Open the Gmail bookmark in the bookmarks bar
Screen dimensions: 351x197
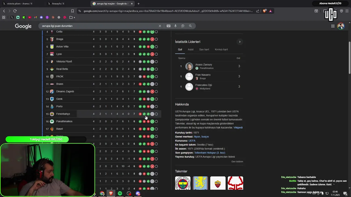click(x=35, y=17)
